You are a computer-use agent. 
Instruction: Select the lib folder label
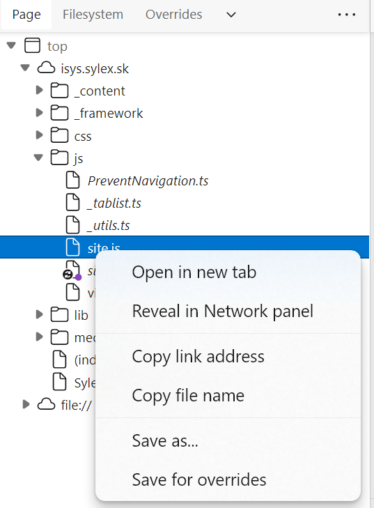(x=81, y=315)
